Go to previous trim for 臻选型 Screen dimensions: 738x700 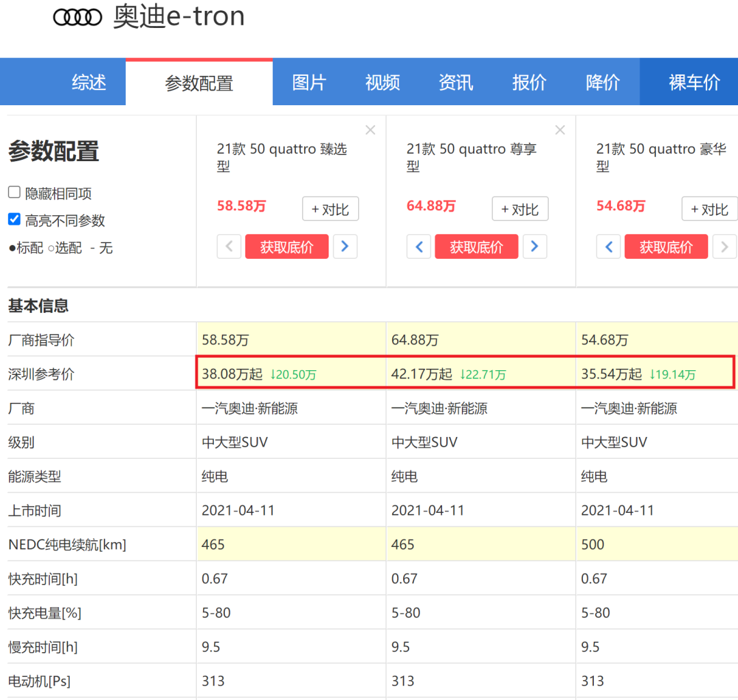[229, 247]
